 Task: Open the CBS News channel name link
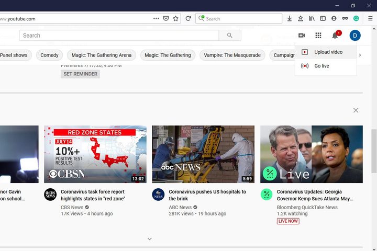click(x=72, y=207)
